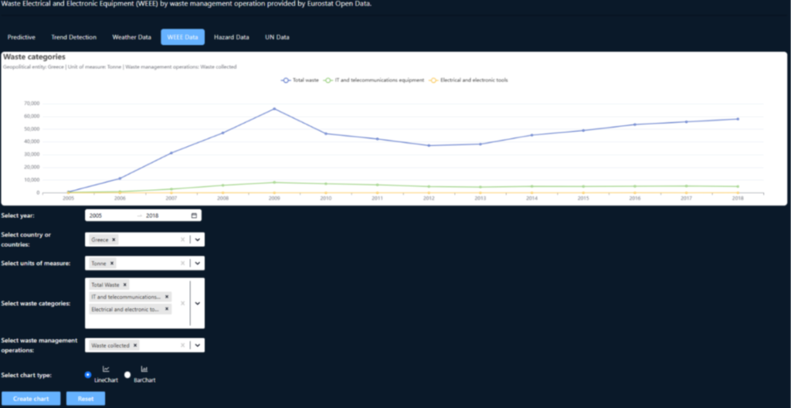Remove the Greece country tag

point(114,240)
